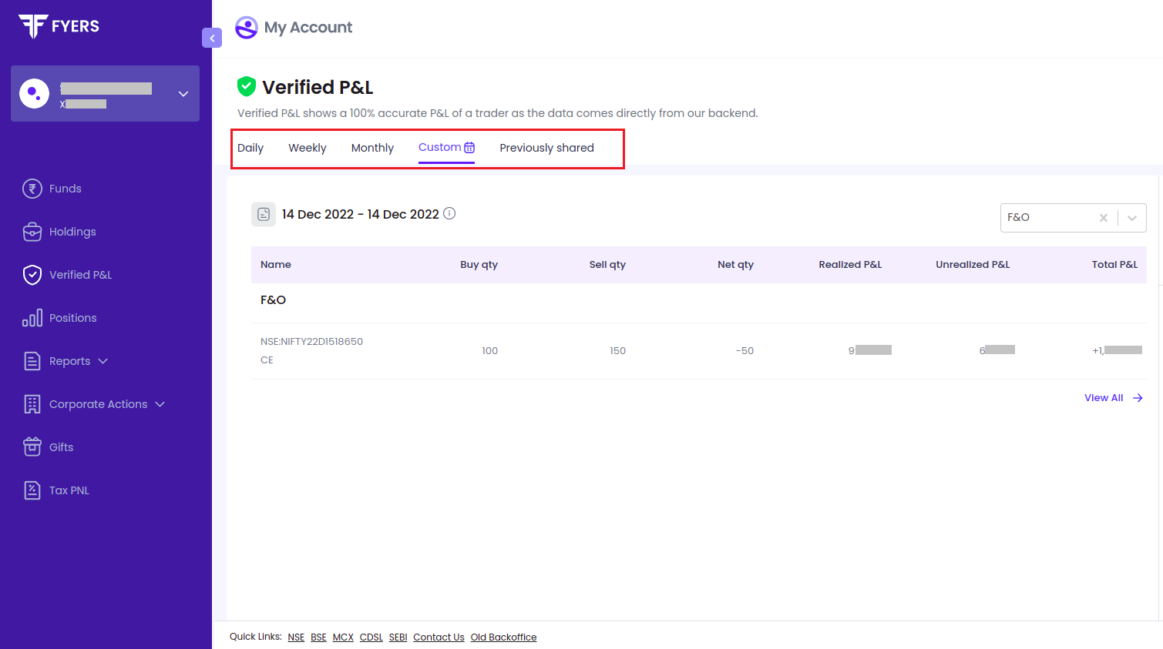Switch to the Monthly tab
This screenshot has width=1163, height=649.
click(x=372, y=148)
